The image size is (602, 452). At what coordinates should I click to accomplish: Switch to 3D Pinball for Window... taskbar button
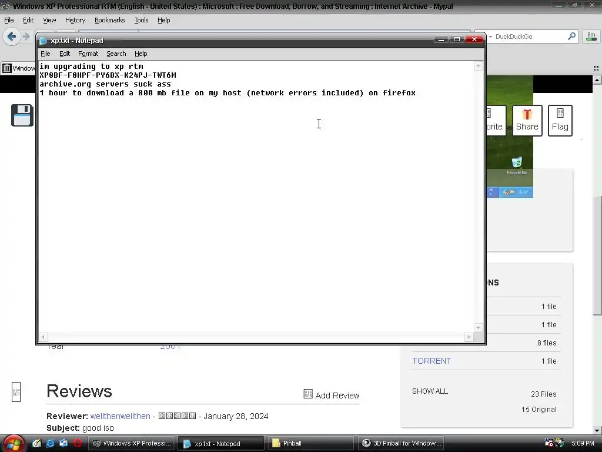click(401, 443)
